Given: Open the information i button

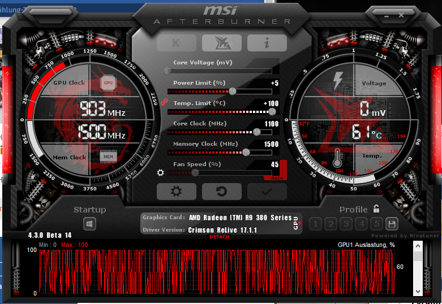Looking at the screenshot, I should tap(267, 43).
